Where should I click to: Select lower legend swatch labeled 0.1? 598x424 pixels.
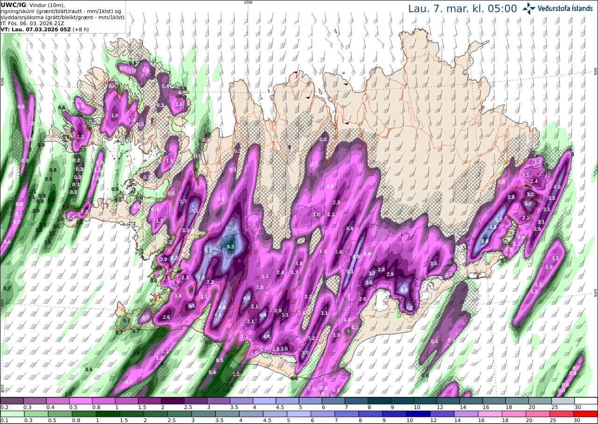point(12,414)
